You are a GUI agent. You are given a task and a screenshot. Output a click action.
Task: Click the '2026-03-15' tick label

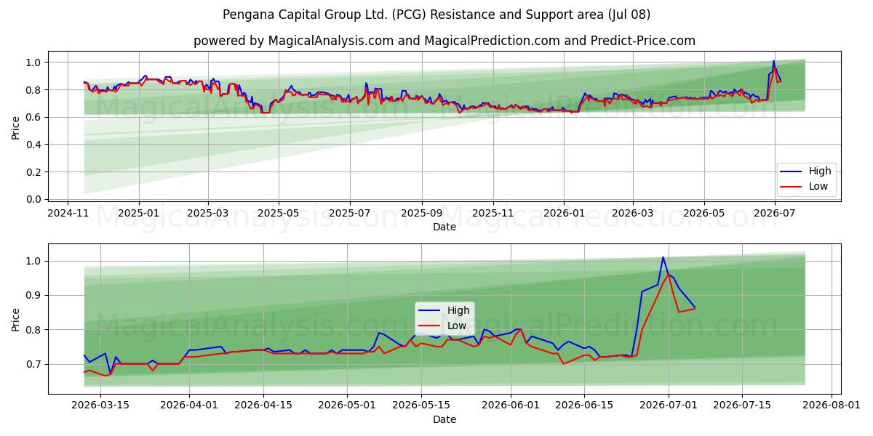(100, 405)
